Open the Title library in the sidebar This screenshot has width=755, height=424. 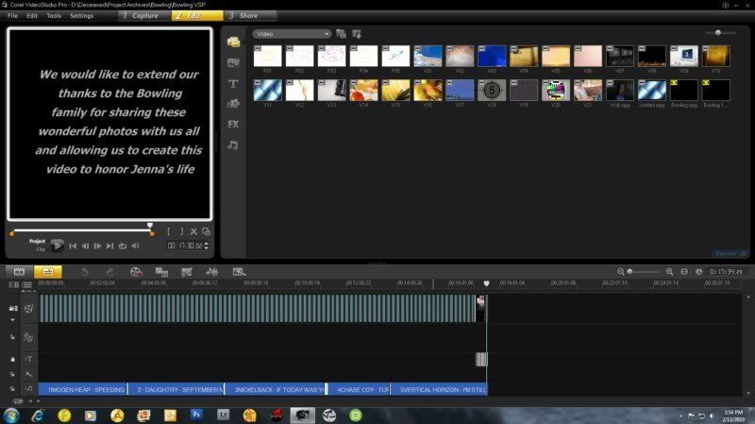click(233, 83)
